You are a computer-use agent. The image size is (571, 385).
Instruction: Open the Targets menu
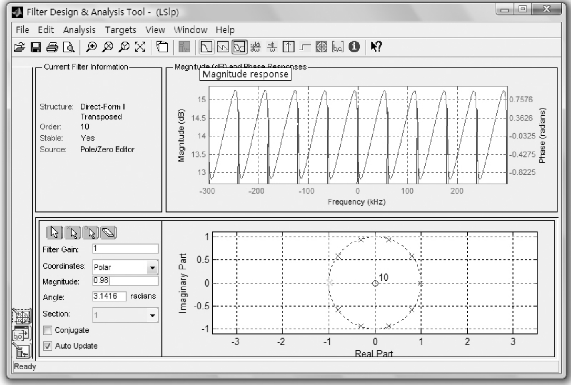click(x=120, y=30)
